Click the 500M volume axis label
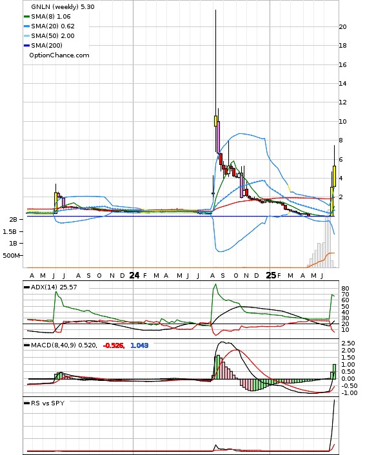Viewport: 365px width, 455px height. [12, 256]
